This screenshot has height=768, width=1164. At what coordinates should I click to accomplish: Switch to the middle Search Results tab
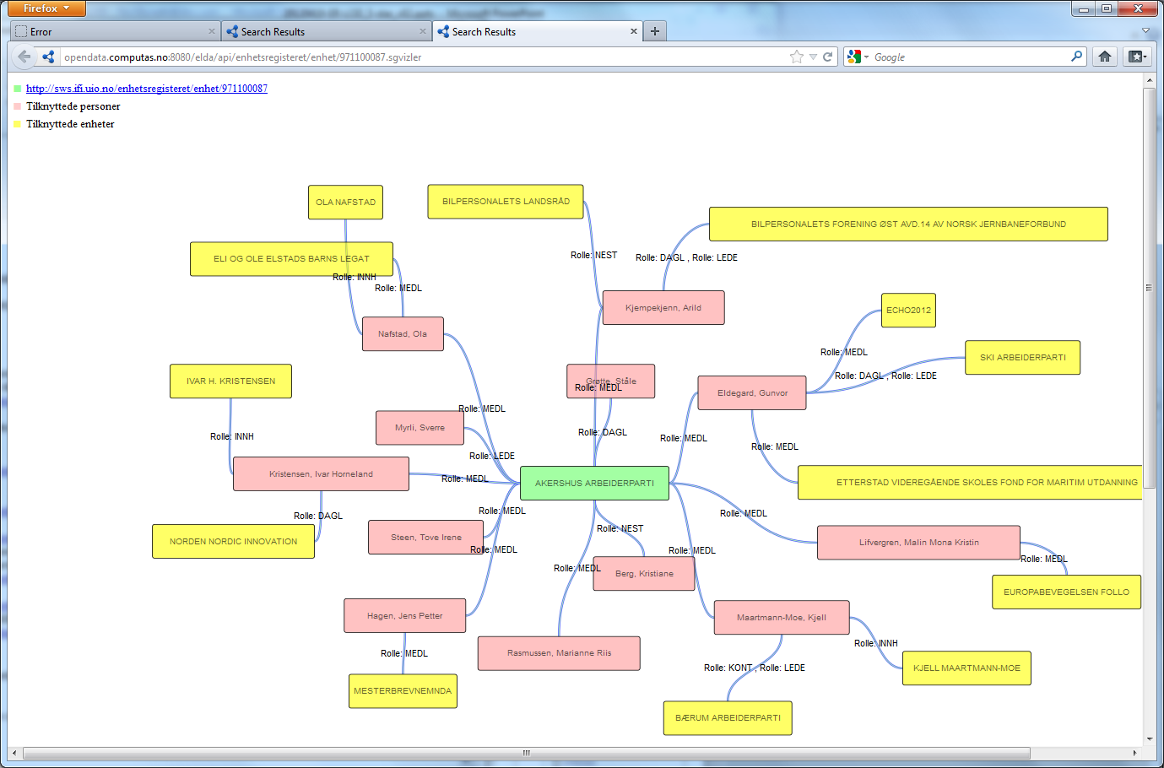click(327, 31)
